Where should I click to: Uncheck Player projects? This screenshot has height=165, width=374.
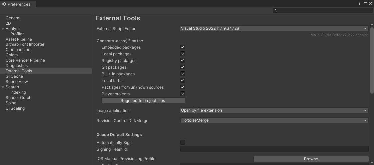point(183,94)
